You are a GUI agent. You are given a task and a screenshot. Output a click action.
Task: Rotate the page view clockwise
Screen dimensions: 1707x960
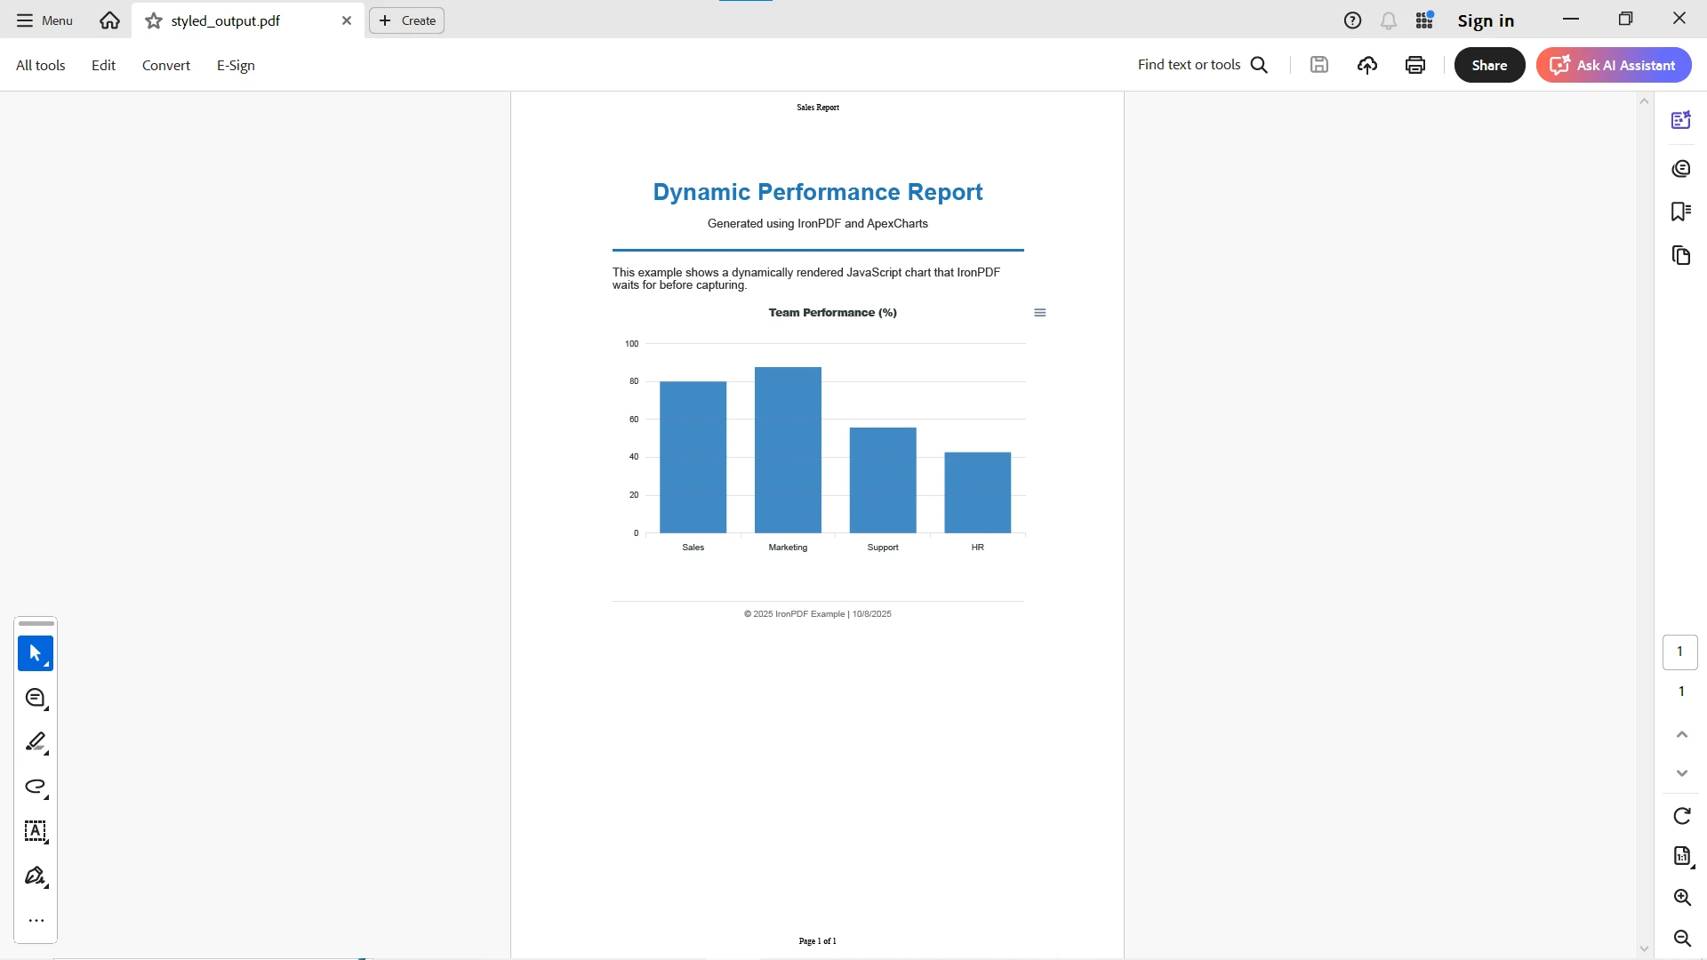tap(1681, 816)
